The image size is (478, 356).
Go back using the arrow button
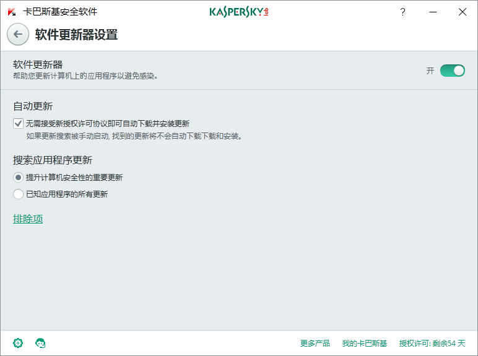click(18, 34)
